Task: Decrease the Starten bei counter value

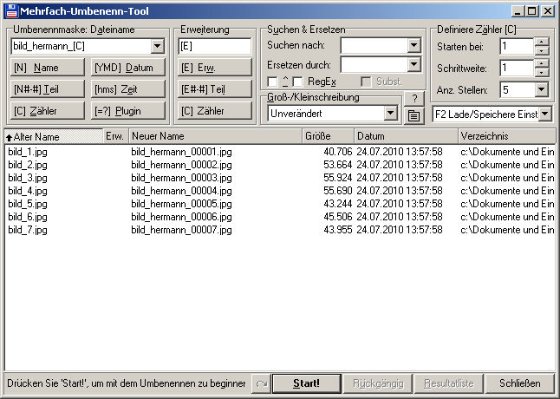Action: click(x=542, y=50)
